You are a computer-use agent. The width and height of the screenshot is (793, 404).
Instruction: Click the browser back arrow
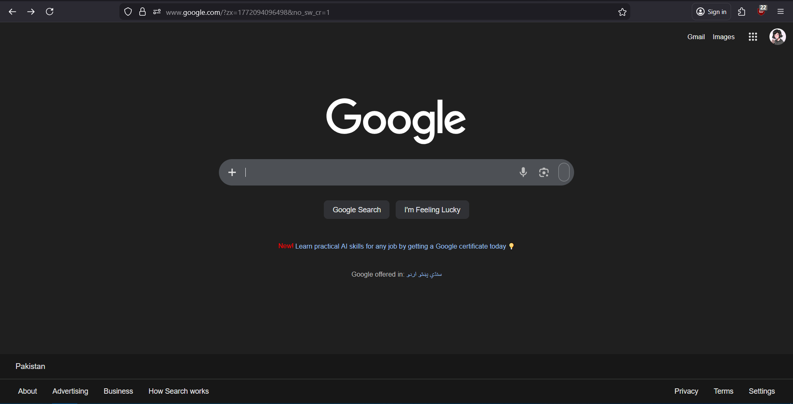click(12, 12)
